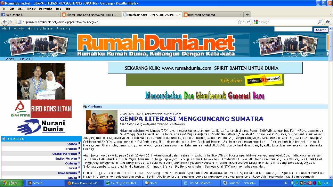Open the Edit menu
Image resolution: width=333 pixels, height=187 pixels.
(12, 9)
